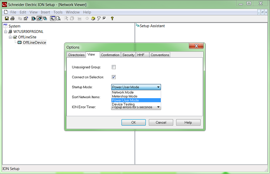Click the toolbar icon left of the pressed eraser-like icon

[x=34, y=19]
